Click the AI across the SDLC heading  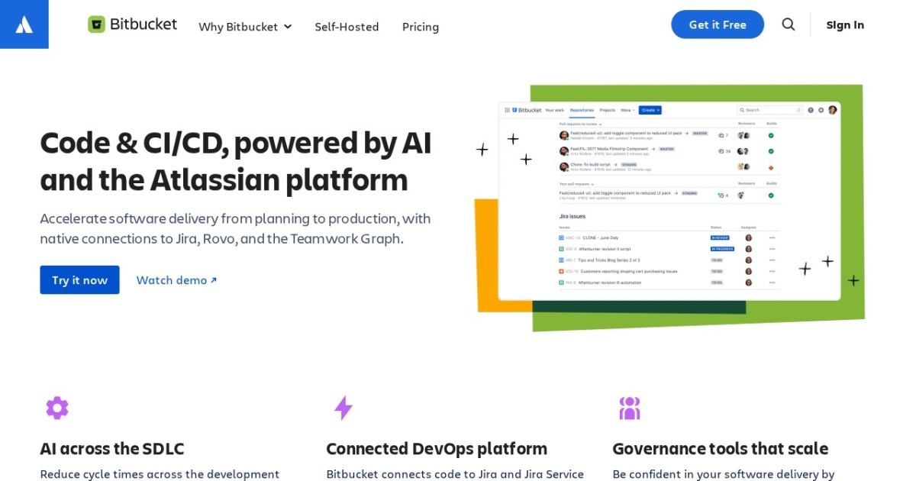click(112, 448)
